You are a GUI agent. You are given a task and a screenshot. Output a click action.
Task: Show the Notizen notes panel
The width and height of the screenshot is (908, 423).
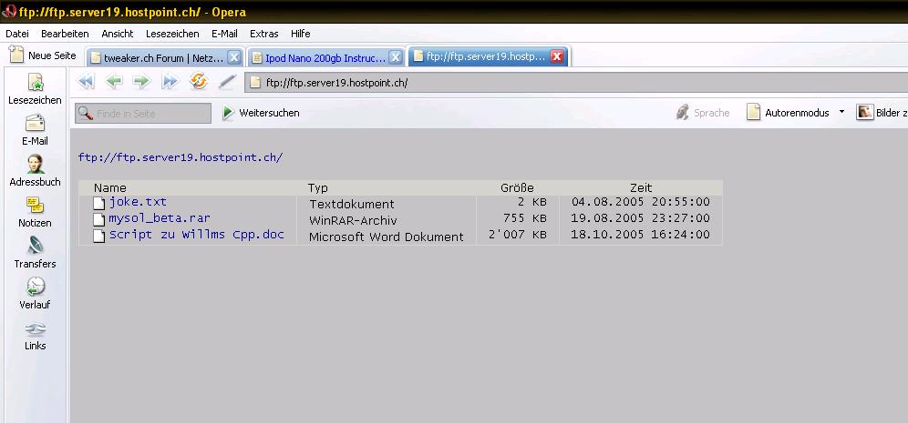(35, 212)
